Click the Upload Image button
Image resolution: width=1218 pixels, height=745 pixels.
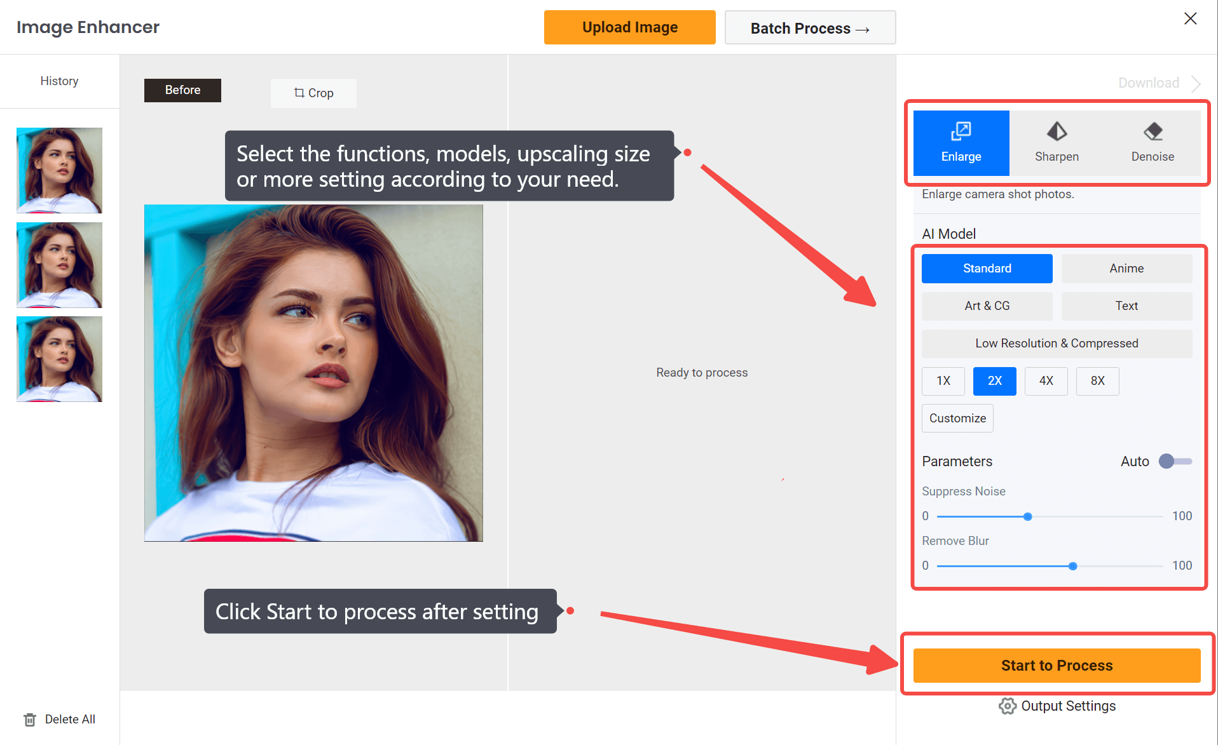coord(629,27)
